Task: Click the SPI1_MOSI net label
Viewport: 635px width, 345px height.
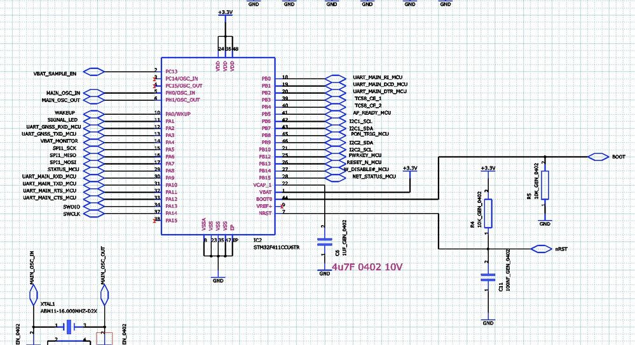Action: (63, 162)
